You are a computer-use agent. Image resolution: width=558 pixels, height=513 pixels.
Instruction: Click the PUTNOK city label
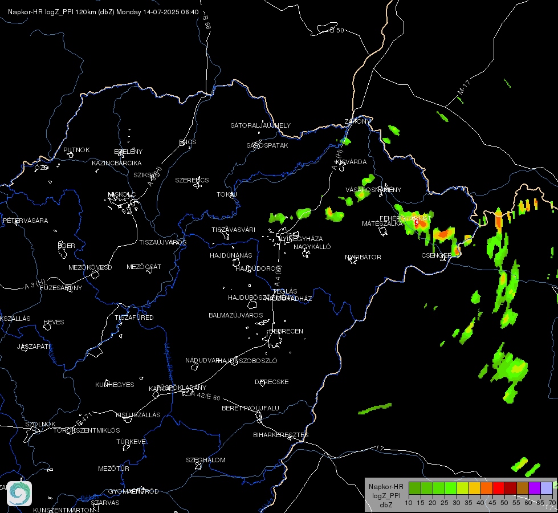coord(76,150)
